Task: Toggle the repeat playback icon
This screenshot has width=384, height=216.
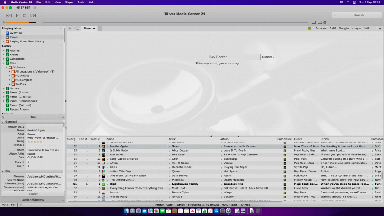Action: pyautogui.click(x=314, y=23)
